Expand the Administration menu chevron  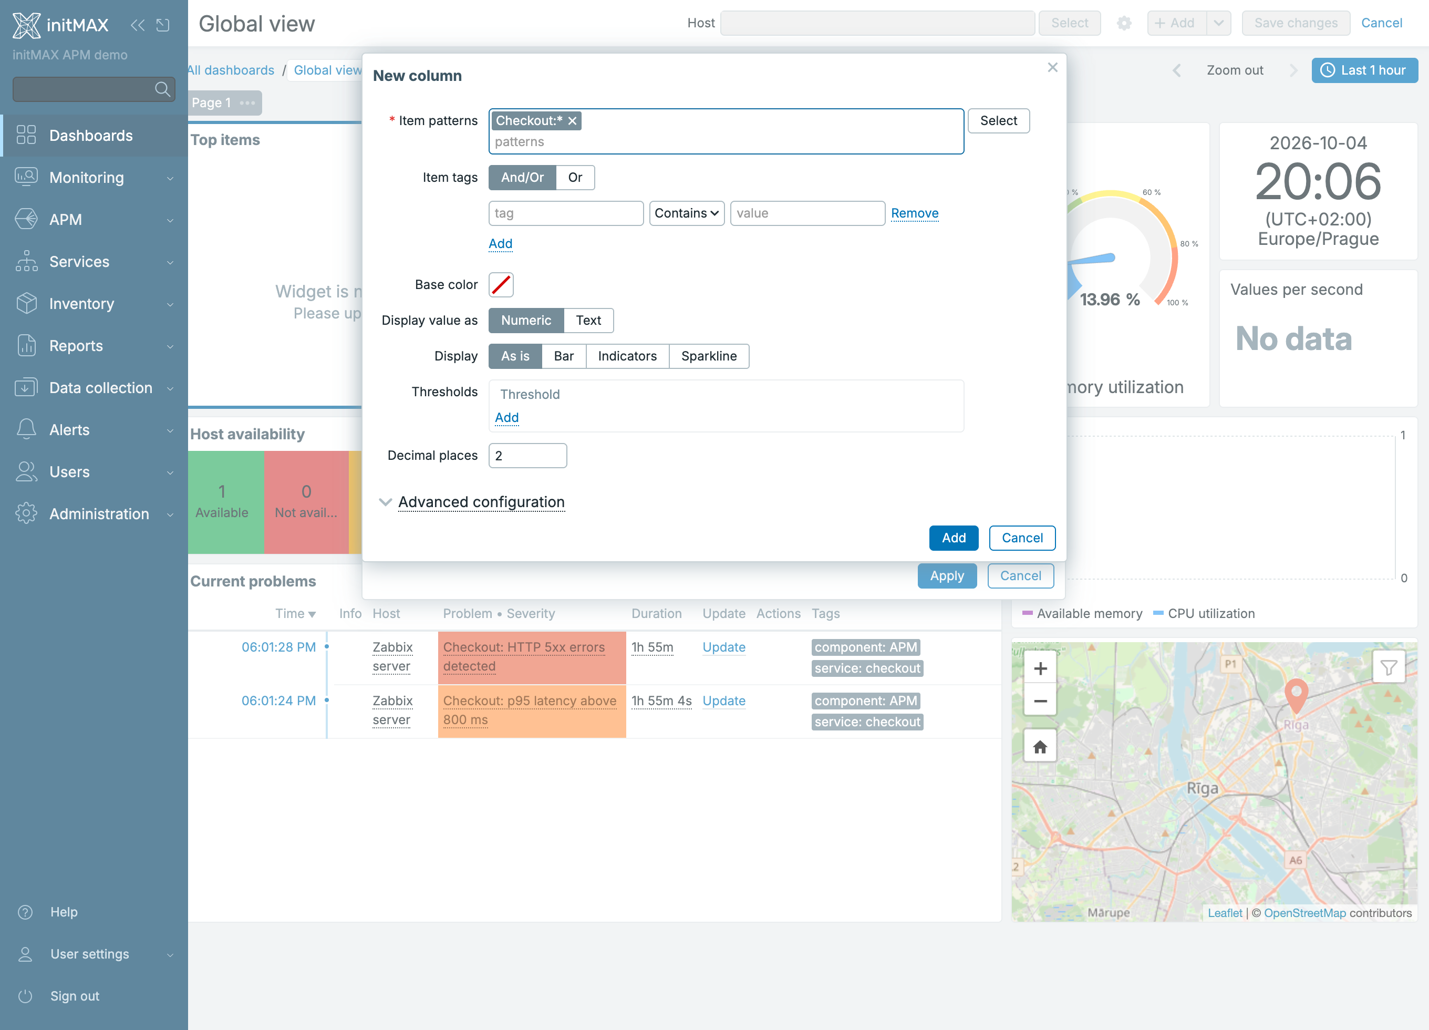[170, 514]
